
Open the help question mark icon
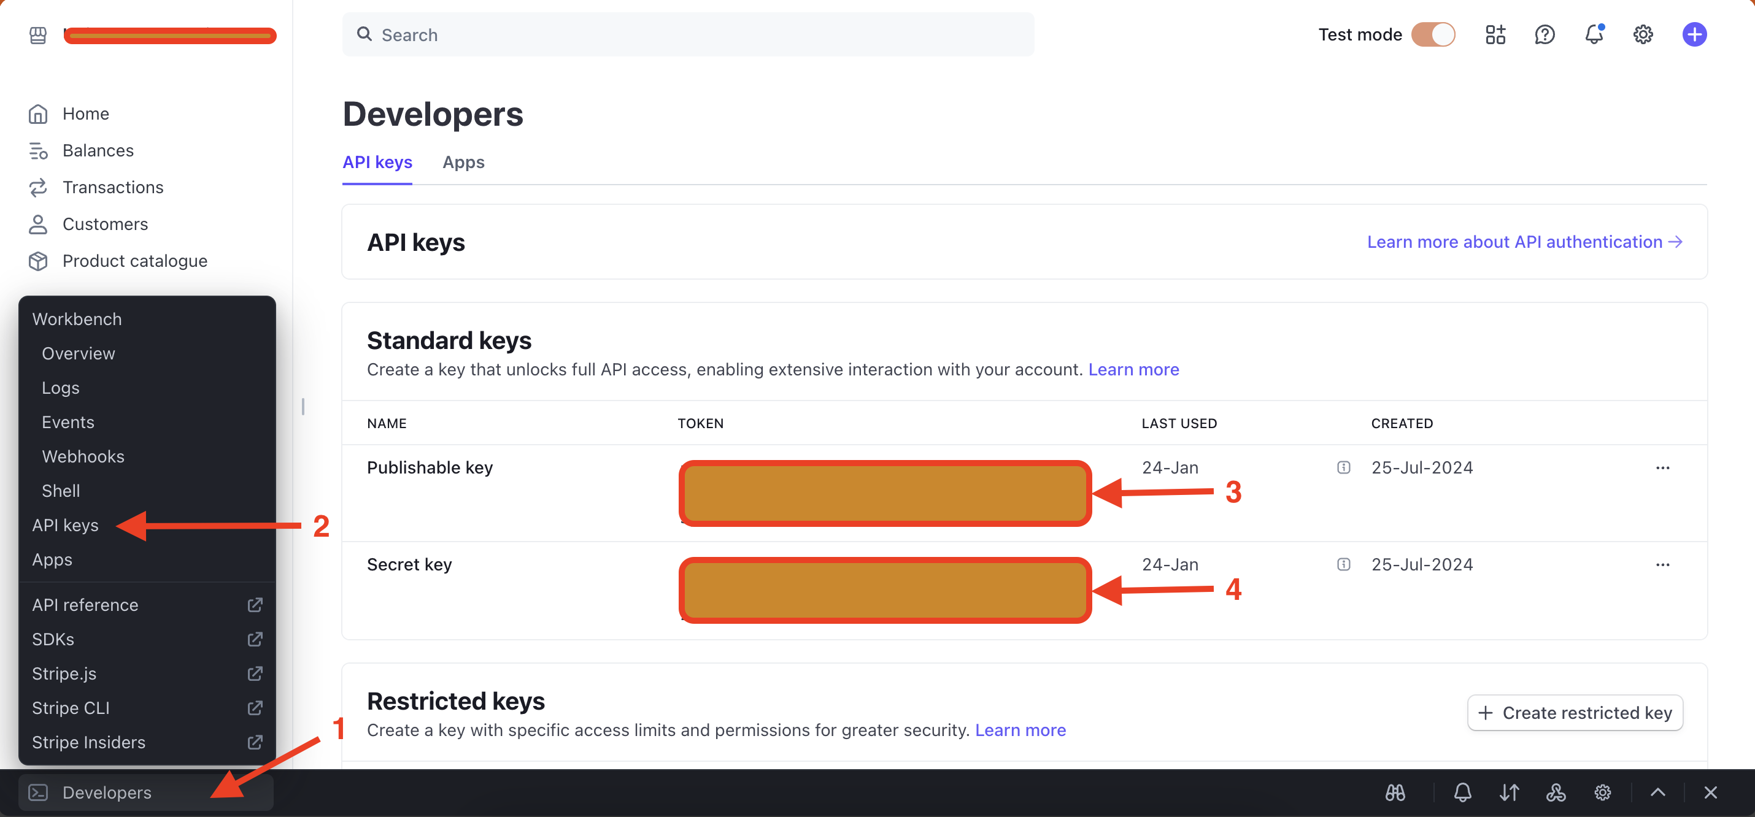1545,34
